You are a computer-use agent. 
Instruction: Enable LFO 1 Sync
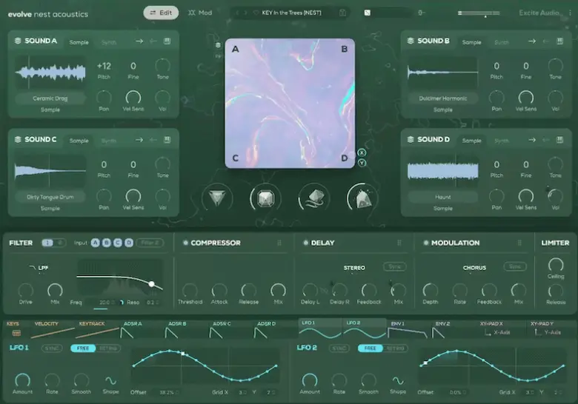click(52, 348)
